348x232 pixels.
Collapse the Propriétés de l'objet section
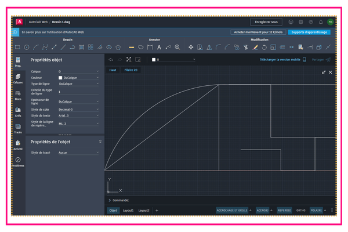100,142
